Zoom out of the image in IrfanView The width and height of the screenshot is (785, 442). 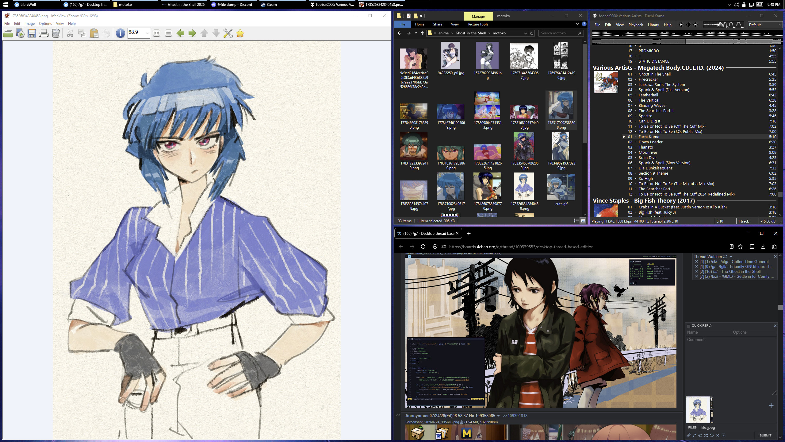tap(168, 33)
